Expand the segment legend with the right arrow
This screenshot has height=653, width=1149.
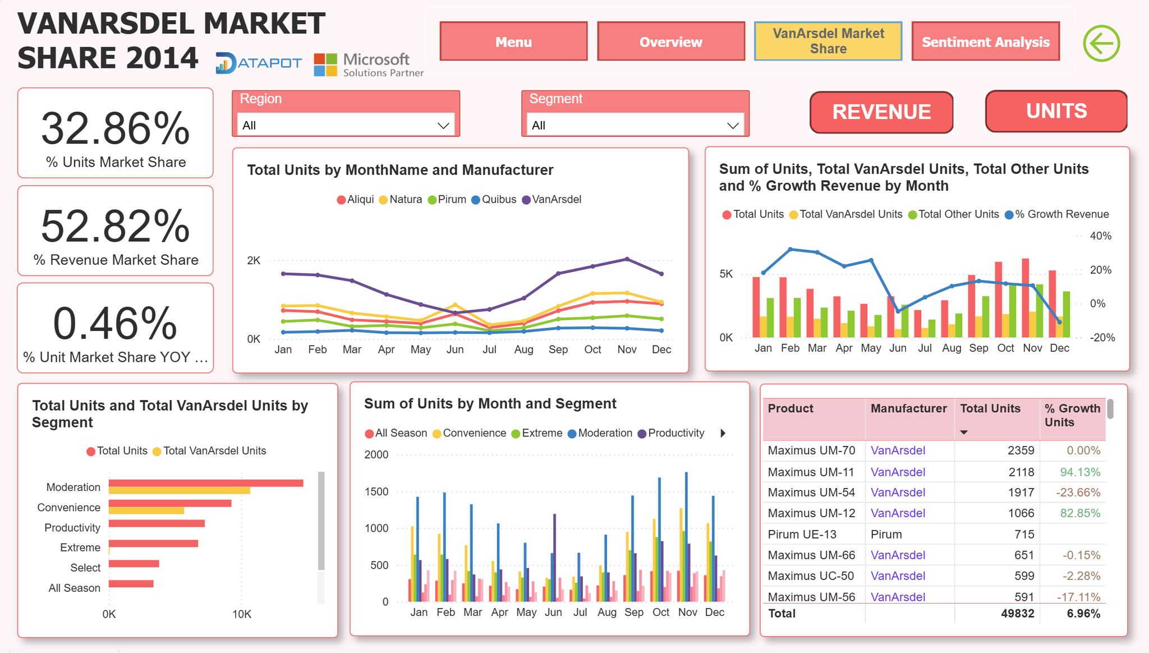(723, 433)
